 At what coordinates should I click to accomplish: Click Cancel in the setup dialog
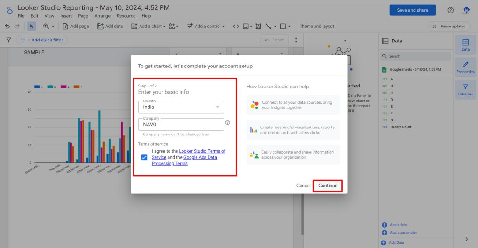coord(303,186)
